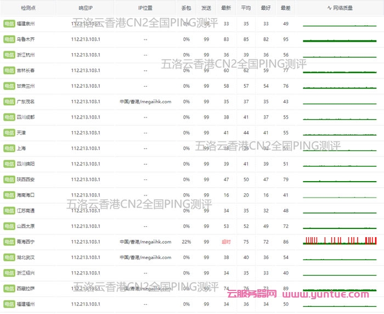Click the 电信 badge beside 青海西宁
The image size is (384, 314).
pyautogui.click(x=9, y=242)
